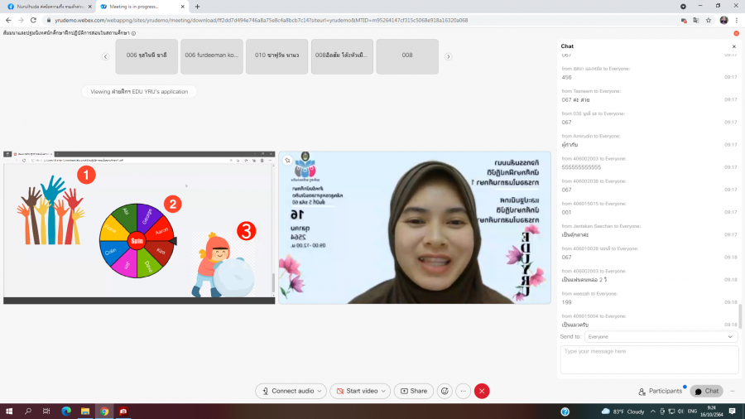This screenshot has height=419, width=745.
Task: Open File Explorer from the taskbar
Action: coord(84,411)
